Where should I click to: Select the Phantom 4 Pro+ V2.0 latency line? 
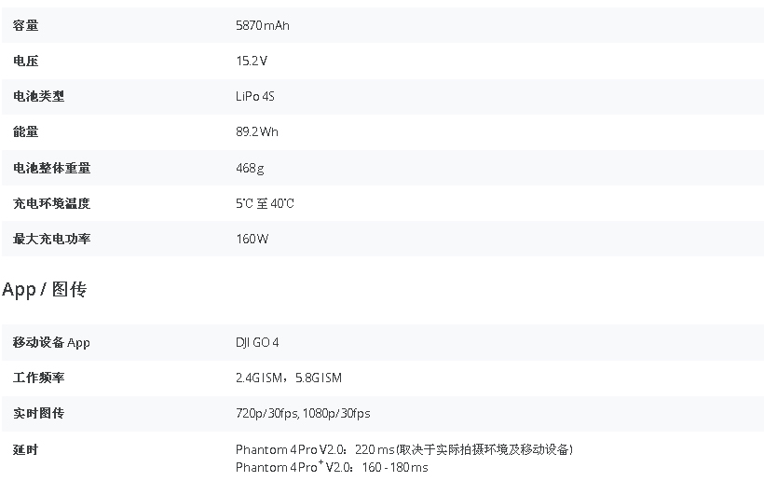(x=332, y=467)
